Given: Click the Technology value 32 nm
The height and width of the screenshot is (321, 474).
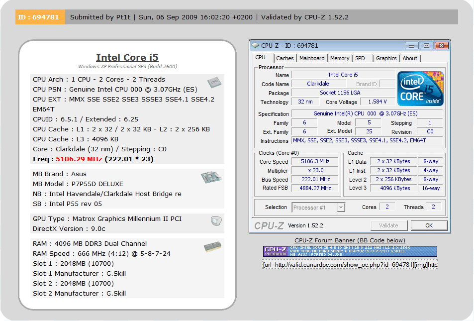Looking at the screenshot, I should 305,102.
